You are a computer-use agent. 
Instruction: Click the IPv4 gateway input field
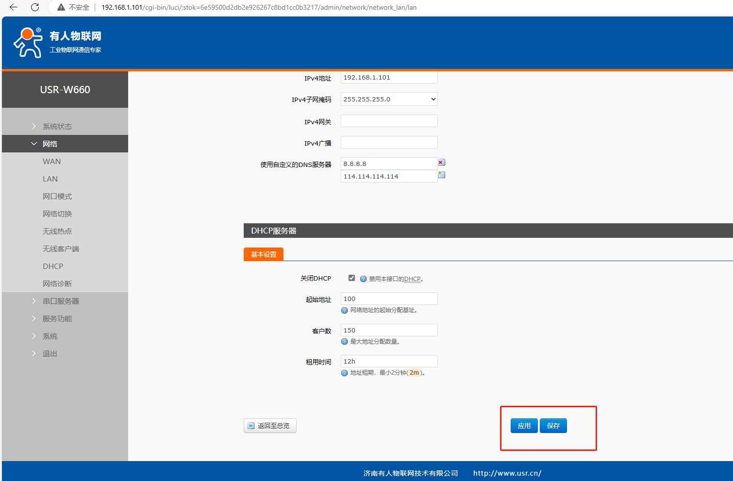click(x=389, y=121)
